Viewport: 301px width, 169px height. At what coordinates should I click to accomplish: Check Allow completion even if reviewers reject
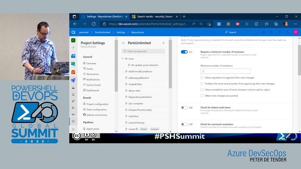(x=202, y=90)
